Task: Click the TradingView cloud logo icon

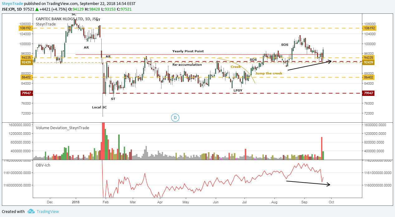Action: [x=31, y=211]
